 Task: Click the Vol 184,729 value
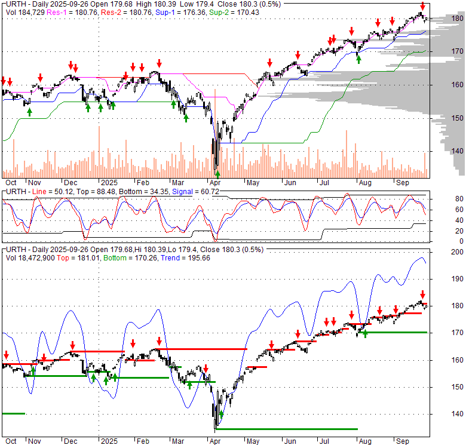[x=25, y=13]
